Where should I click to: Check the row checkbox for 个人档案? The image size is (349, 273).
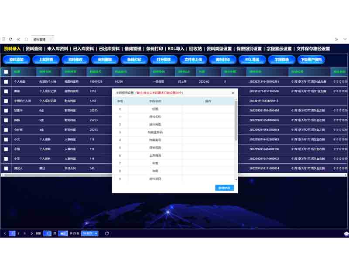pos(6,81)
